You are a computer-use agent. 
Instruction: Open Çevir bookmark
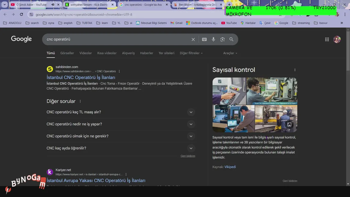pos(265,23)
